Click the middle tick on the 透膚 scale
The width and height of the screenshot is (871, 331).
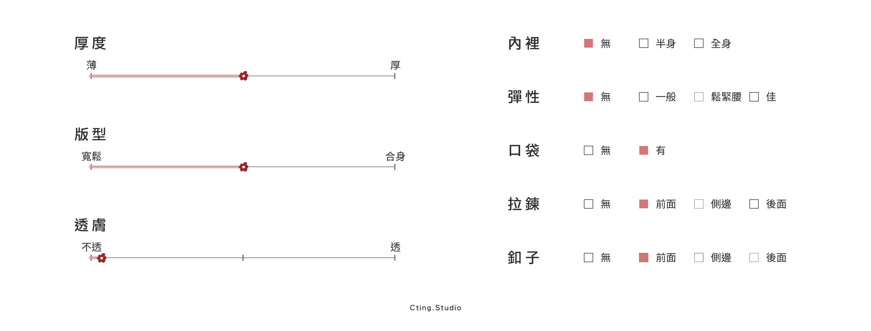[x=243, y=258]
